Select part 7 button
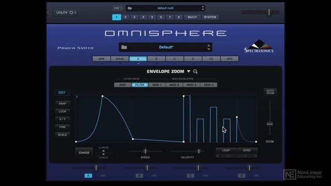This screenshot has height=186, width=331. click(170, 17)
